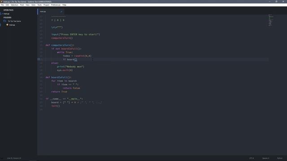
Task: Select the main.py editor tab
Action: (x=50, y=12)
